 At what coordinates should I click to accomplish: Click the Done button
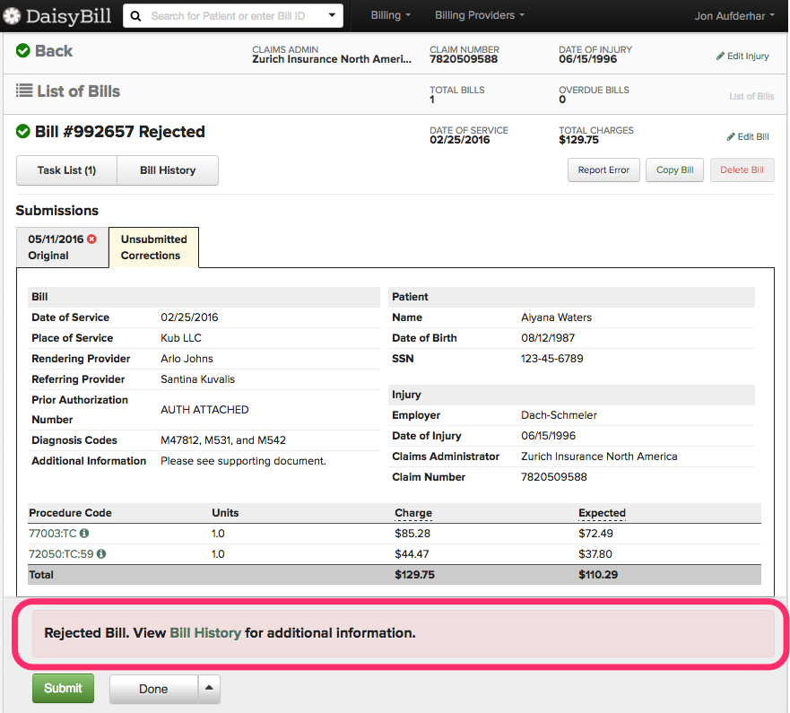click(x=153, y=689)
